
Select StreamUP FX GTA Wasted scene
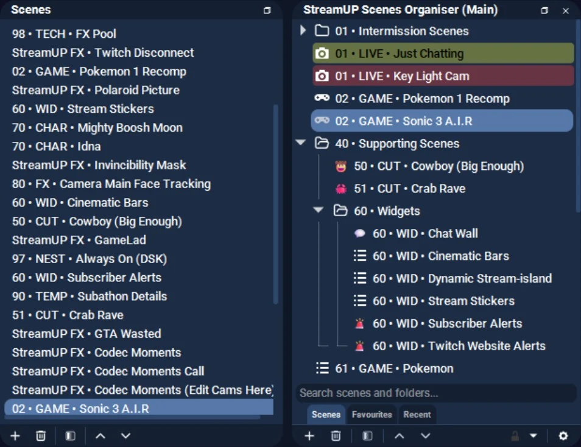[86, 334]
